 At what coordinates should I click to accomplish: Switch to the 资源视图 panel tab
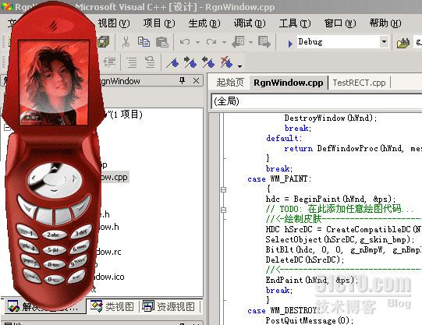coord(168,306)
